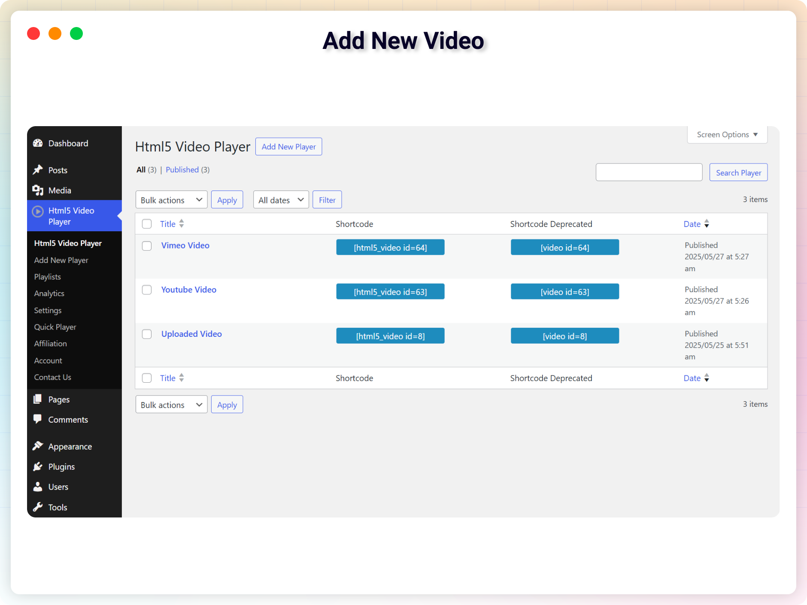The width and height of the screenshot is (807, 605).
Task: Open the top Bulk actions dropdown
Action: click(171, 200)
